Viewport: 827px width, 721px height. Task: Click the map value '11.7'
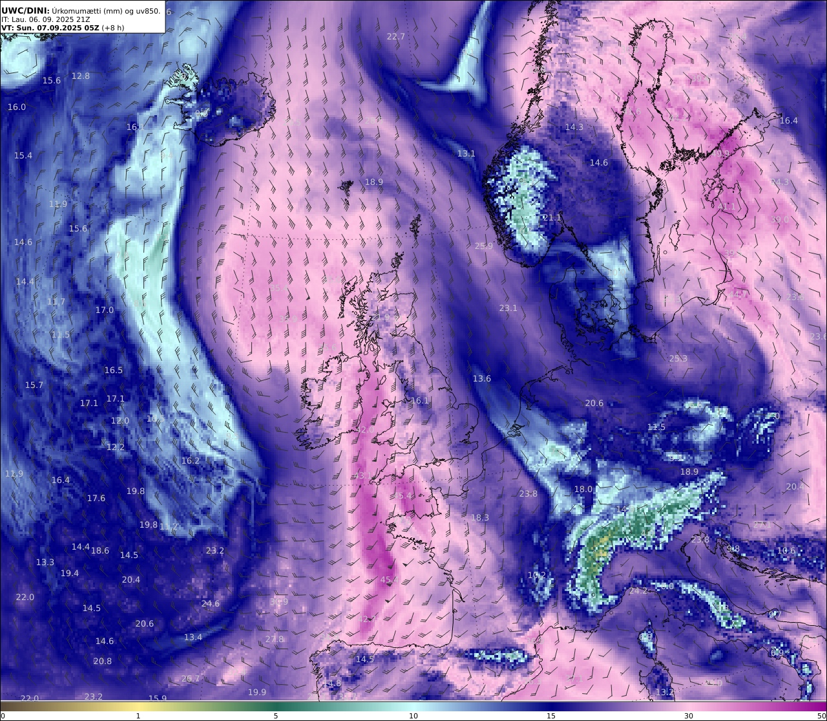tap(56, 302)
